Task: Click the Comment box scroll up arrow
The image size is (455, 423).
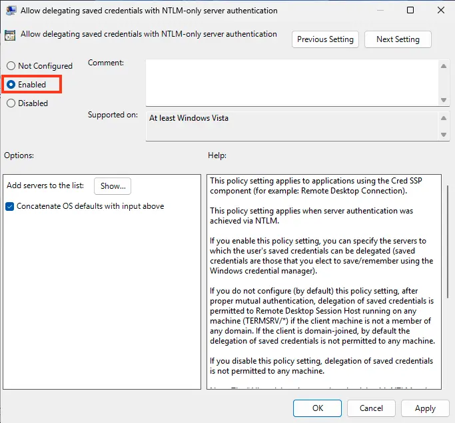Action: tap(444, 65)
